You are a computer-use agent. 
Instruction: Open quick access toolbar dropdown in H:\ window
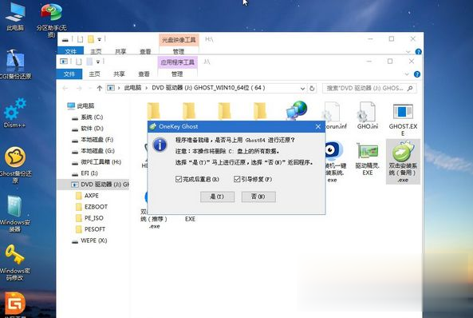point(99,39)
